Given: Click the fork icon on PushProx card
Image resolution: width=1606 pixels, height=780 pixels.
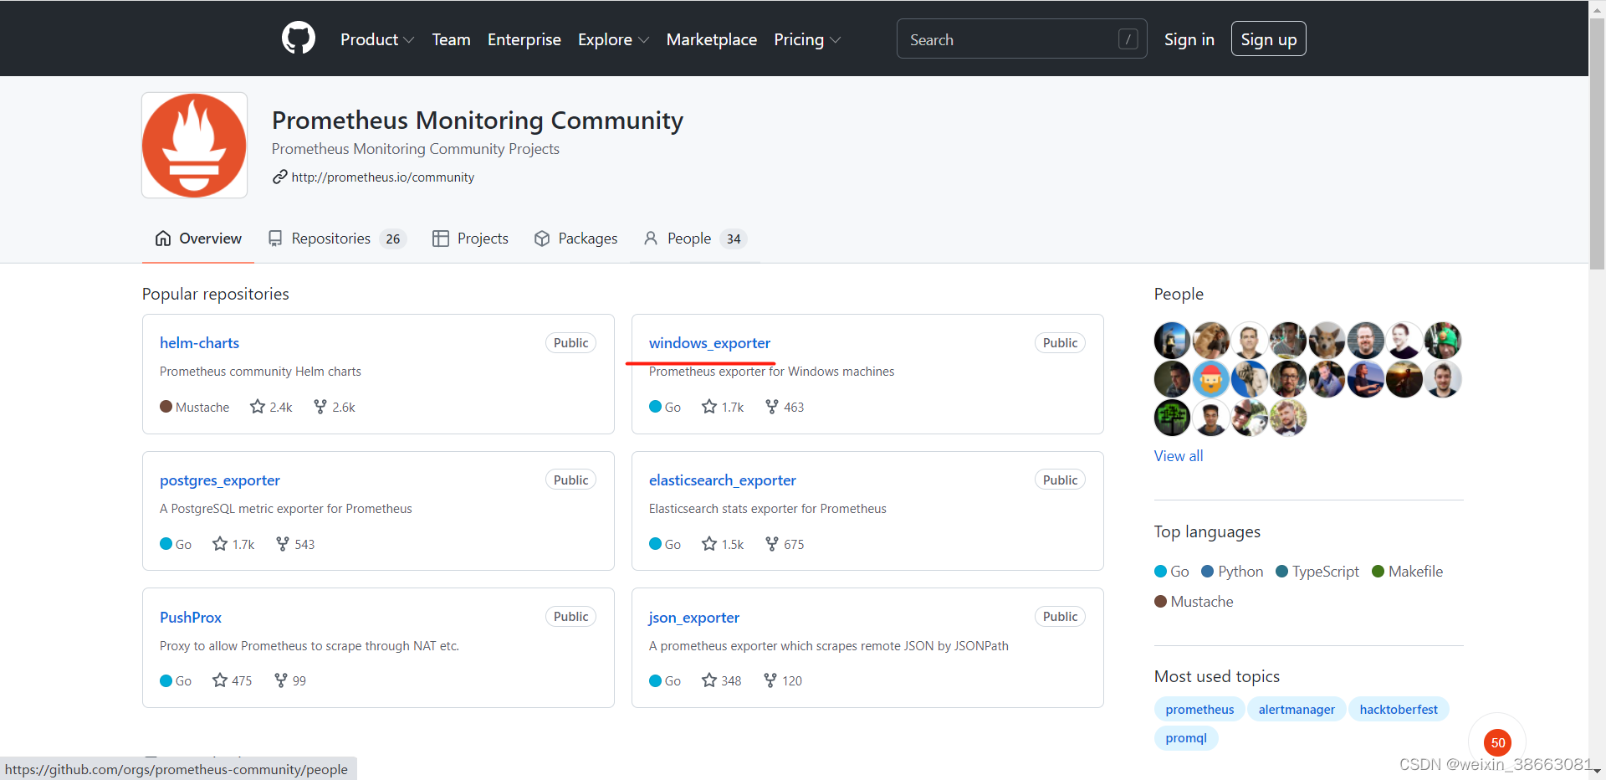Looking at the screenshot, I should pos(281,680).
